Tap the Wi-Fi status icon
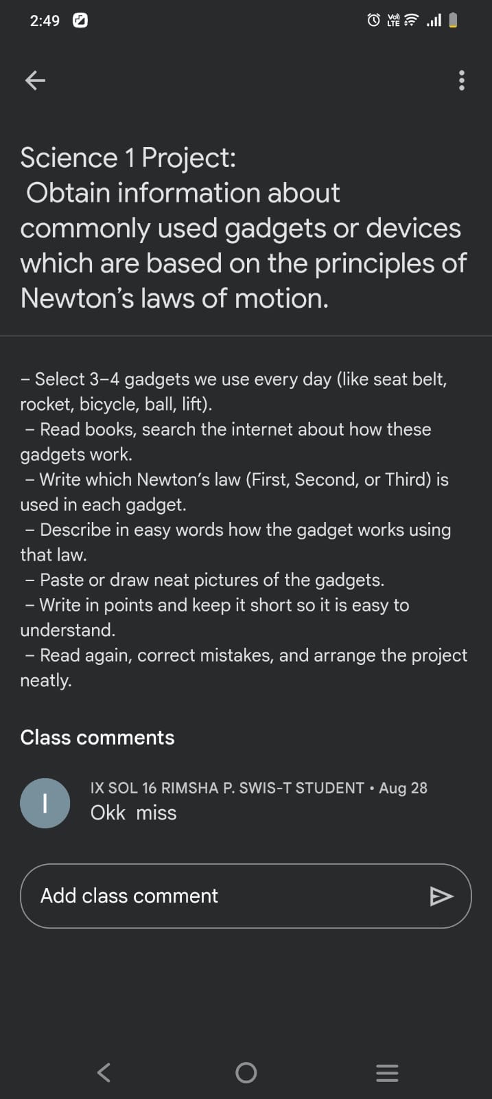 [410, 21]
